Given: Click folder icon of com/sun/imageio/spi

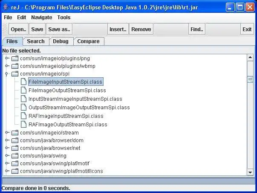Looking at the screenshot, I should pyautogui.click(x=15, y=74).
